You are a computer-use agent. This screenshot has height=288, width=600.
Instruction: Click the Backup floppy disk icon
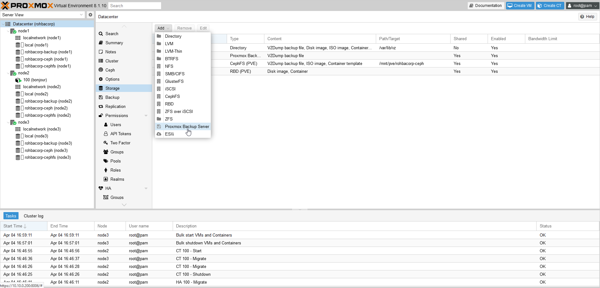[x=101, y=97]
